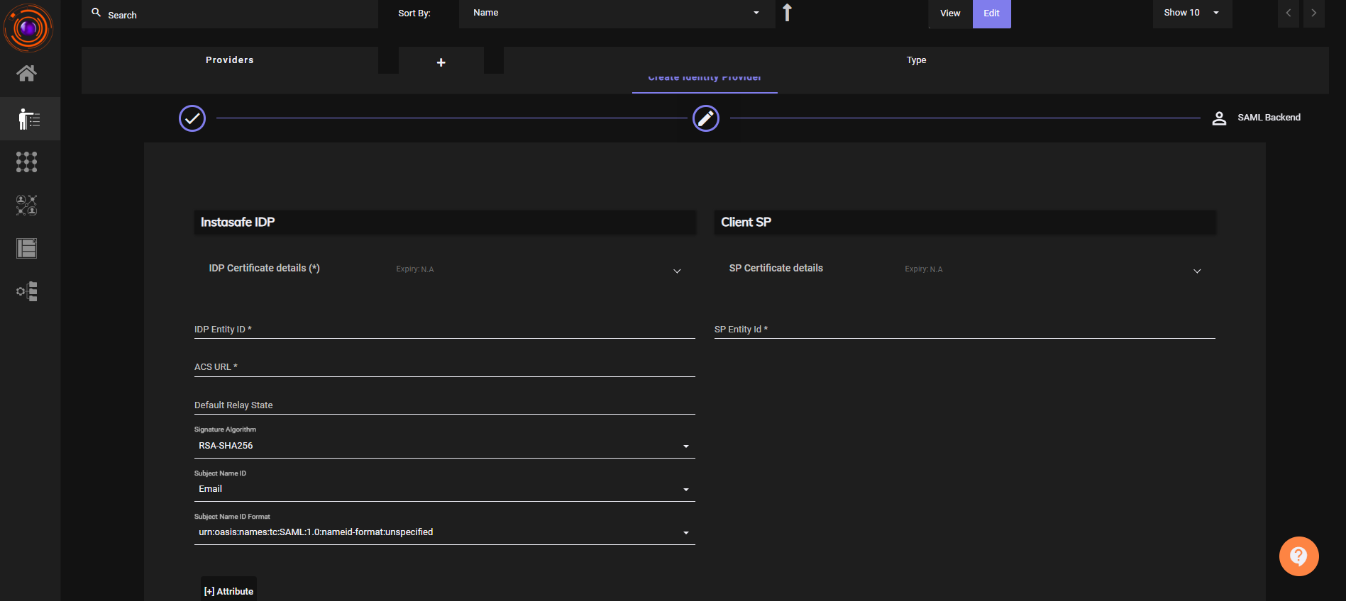
Task: Open the help question mark bubble
Action: [x=1299, y=556]
